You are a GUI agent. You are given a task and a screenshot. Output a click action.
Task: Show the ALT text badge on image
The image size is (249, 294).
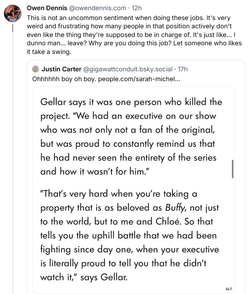coord(228,289)
